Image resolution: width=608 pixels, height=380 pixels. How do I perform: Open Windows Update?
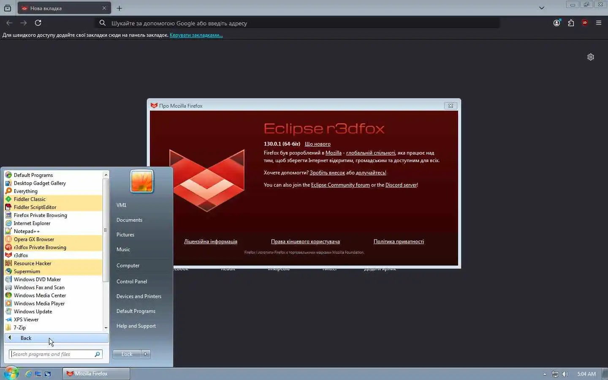coord(53,312)
